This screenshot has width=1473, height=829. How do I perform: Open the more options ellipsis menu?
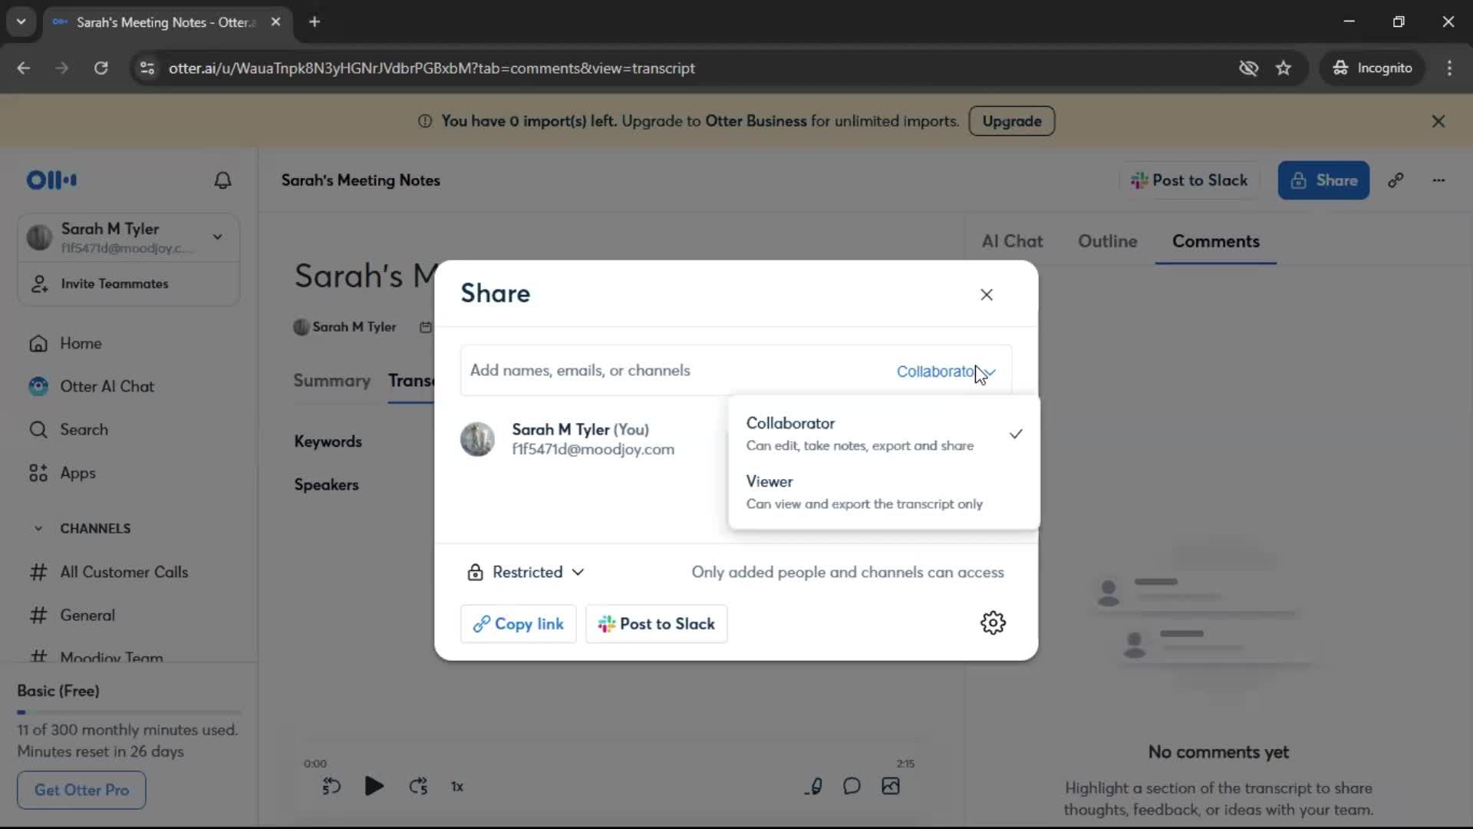click(x=1438, y=180)
